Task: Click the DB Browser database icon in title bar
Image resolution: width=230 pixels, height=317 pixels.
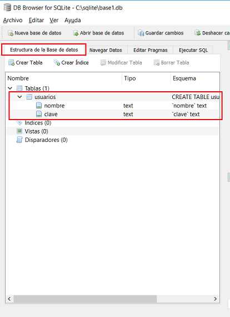Action: click(7, 8)
